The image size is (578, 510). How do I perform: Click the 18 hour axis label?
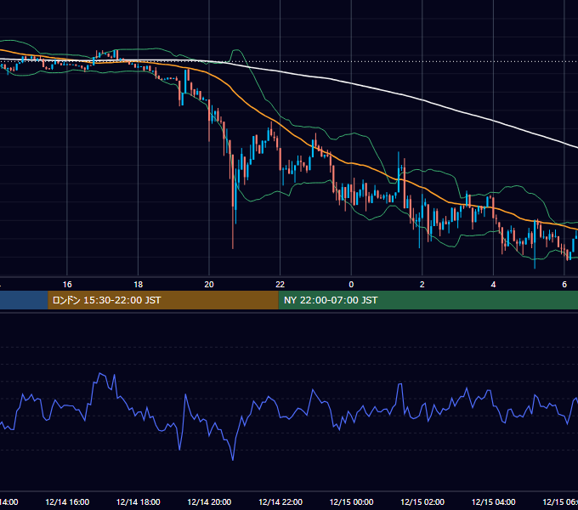[139, 285]
